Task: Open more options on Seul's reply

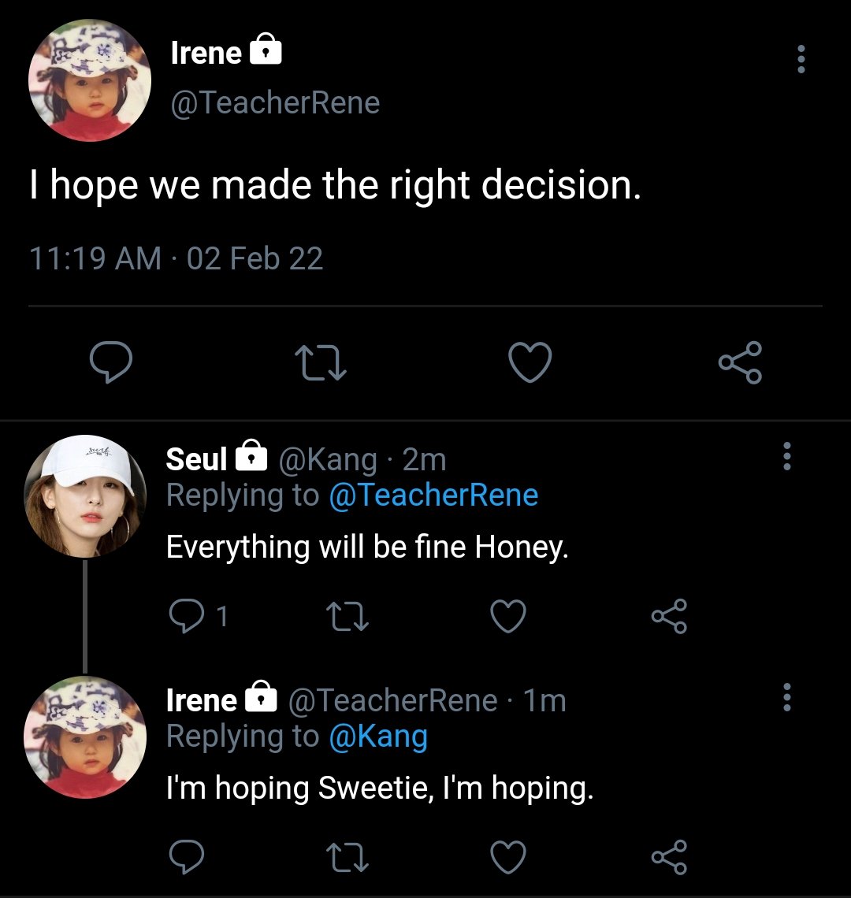Action: coord(786,456)
